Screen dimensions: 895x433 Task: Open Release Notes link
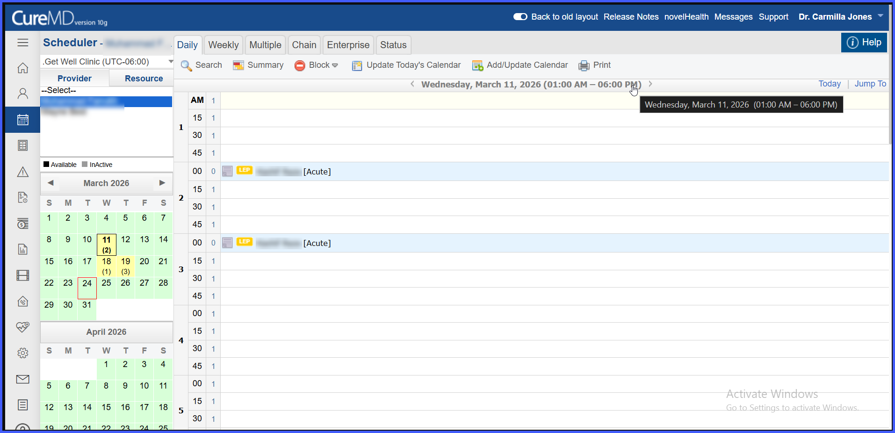631,17
